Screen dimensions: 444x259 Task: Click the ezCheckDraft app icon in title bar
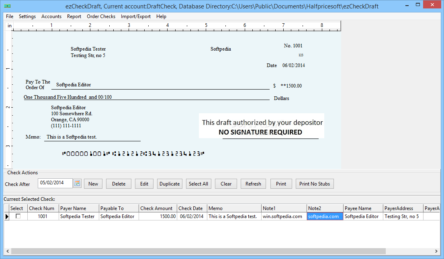tap(7, 6)
